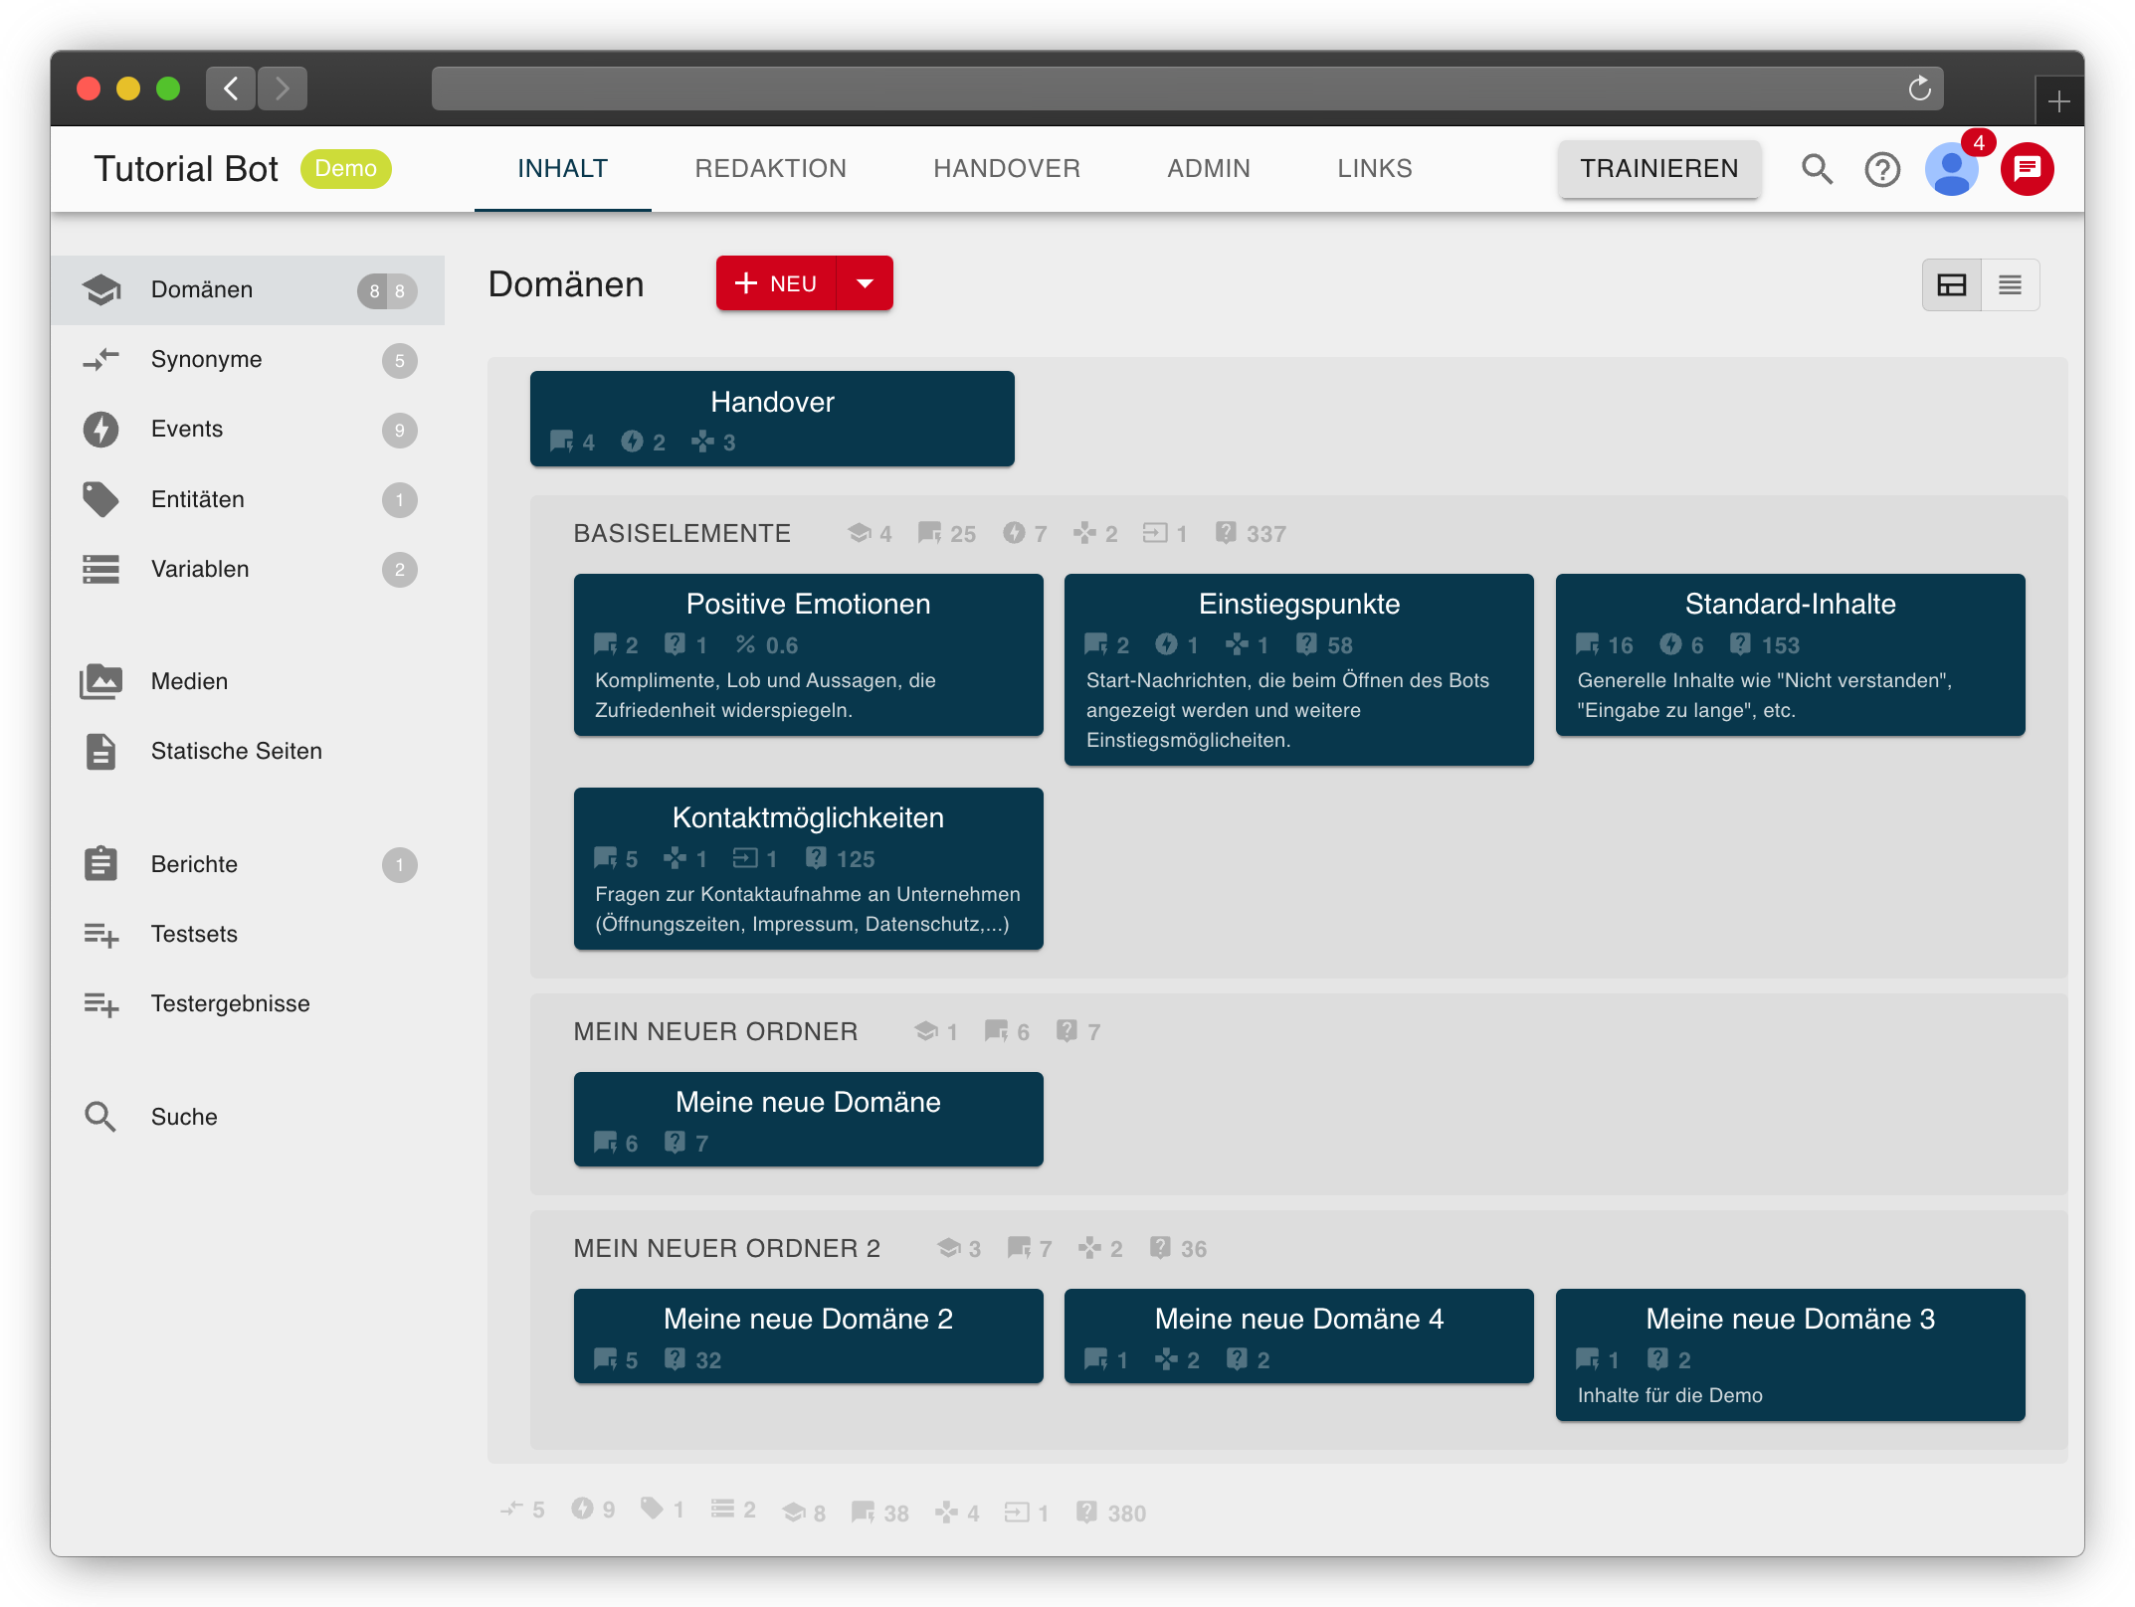Viewport: 2135px width, 1607px height.
Task: Click the search magnifier icon in header
Action: point(1817,169)
